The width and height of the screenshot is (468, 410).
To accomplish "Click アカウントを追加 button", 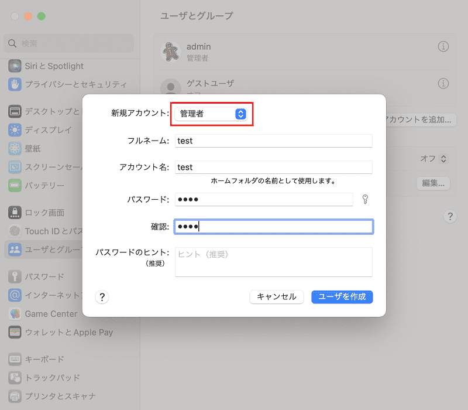I will [x=421, y=119].
